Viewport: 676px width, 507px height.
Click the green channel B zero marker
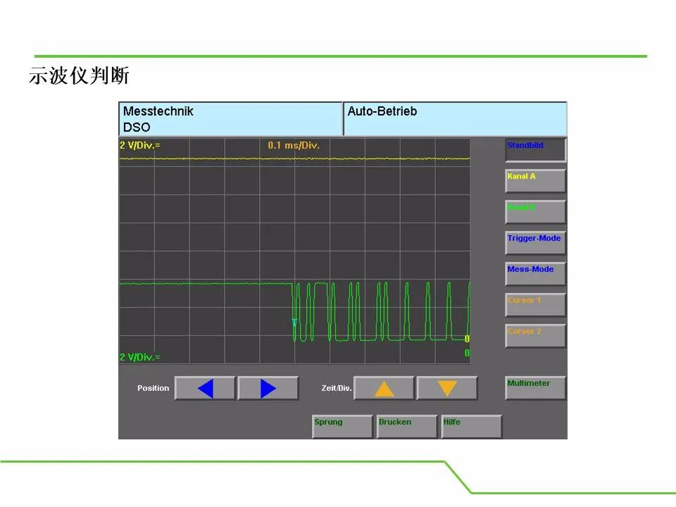point(467,353)
